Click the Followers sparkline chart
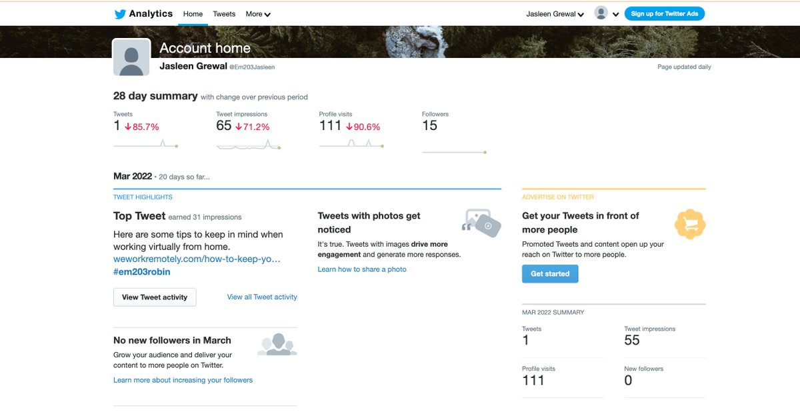This screenshot has height=414, width=800. point(454,152)
